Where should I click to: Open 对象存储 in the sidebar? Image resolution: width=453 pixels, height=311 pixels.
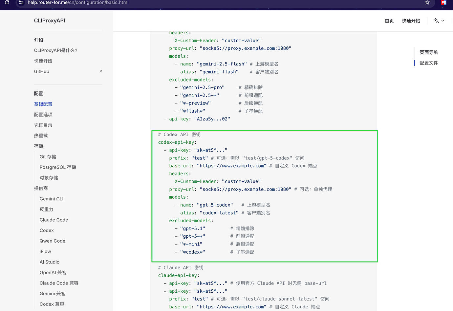click(x=49, y=178)
